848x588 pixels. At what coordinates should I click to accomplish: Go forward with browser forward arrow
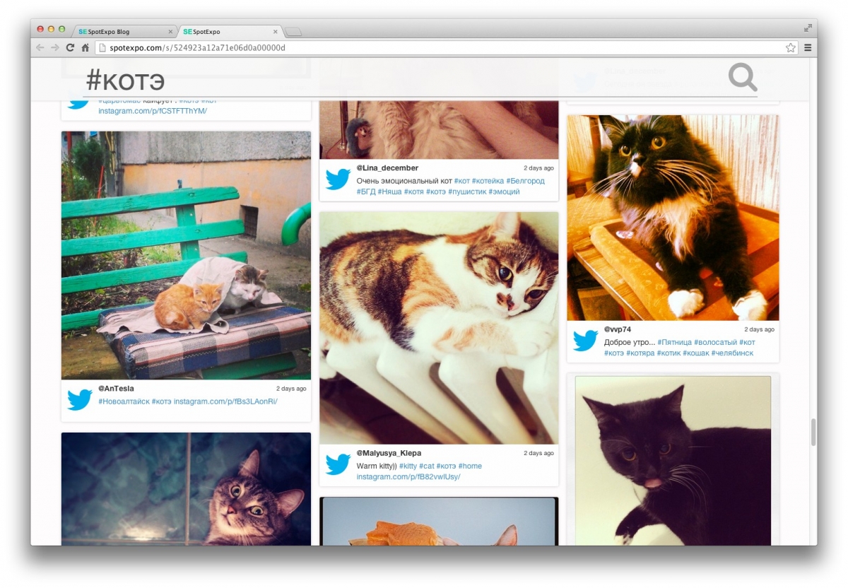click(54, 47)
